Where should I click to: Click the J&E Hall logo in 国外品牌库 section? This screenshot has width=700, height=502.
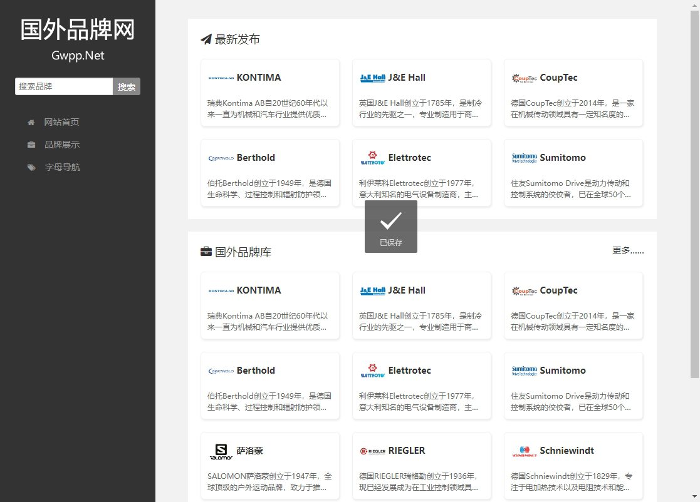(373, 290)
